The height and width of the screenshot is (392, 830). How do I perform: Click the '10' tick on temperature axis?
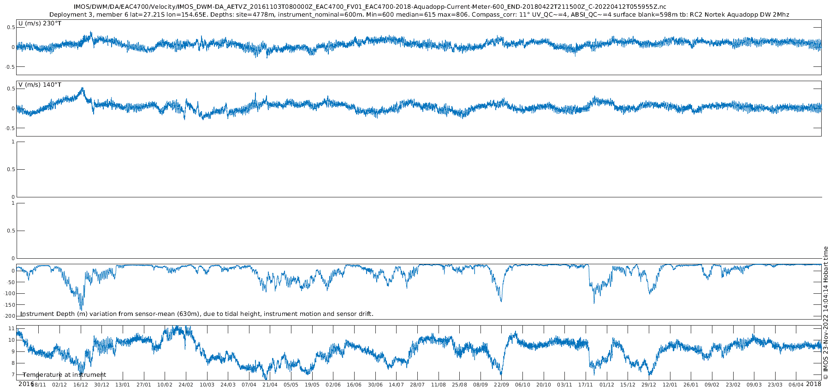tap(12, 340)
